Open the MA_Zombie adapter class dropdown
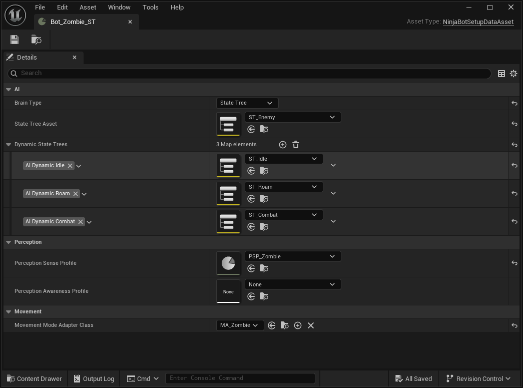The image size is (523, 388). (240, 325)
